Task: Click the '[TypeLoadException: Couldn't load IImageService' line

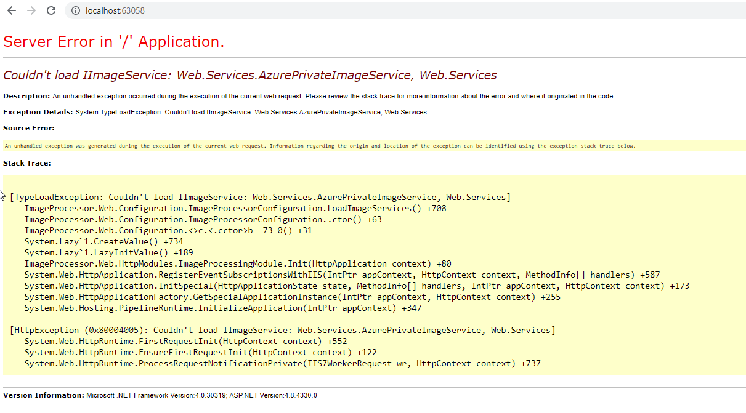Action: pyautogui.click(x=260, y=197)
